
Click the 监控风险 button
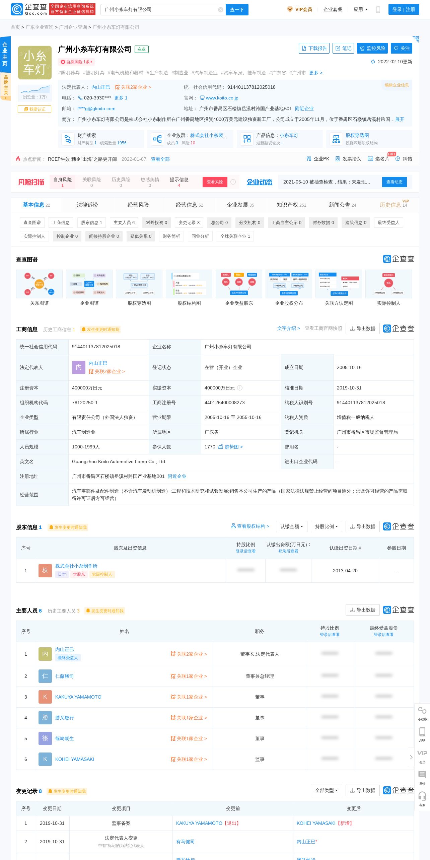(372, 48)
